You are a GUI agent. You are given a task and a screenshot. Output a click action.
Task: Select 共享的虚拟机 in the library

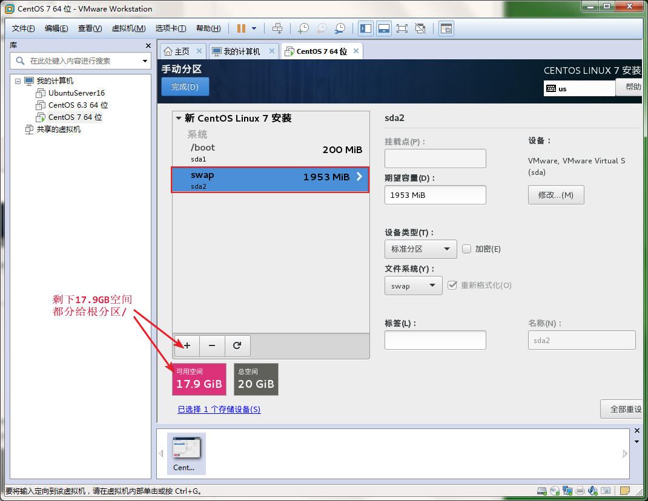click(x=59, y=129)
